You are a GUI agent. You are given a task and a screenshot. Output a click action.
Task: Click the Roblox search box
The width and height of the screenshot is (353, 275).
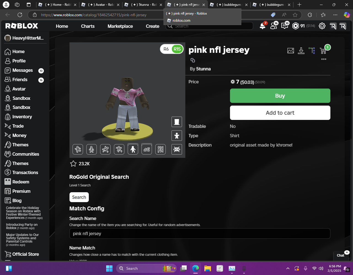coord(209,26)
